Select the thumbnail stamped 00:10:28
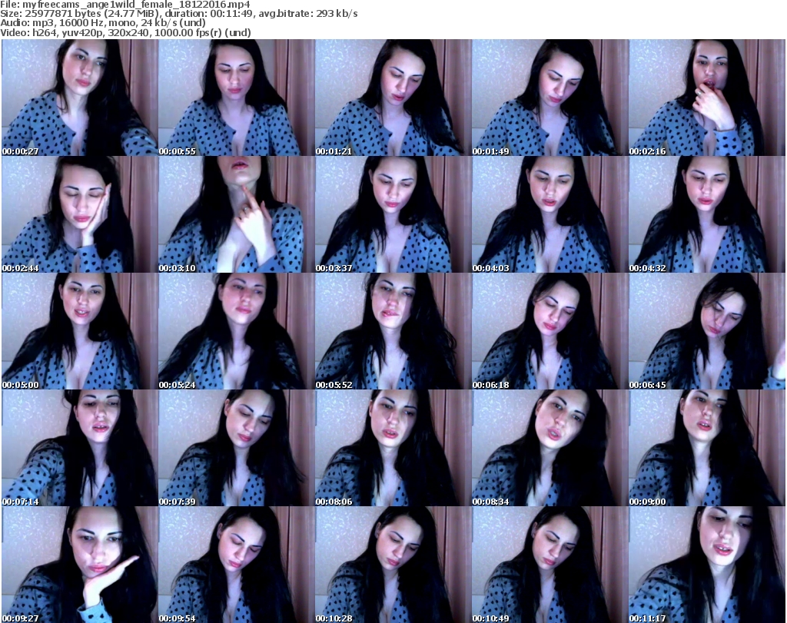Image resolution: width=787 pixels, height=623 pixels. click(x=393, y=565)
